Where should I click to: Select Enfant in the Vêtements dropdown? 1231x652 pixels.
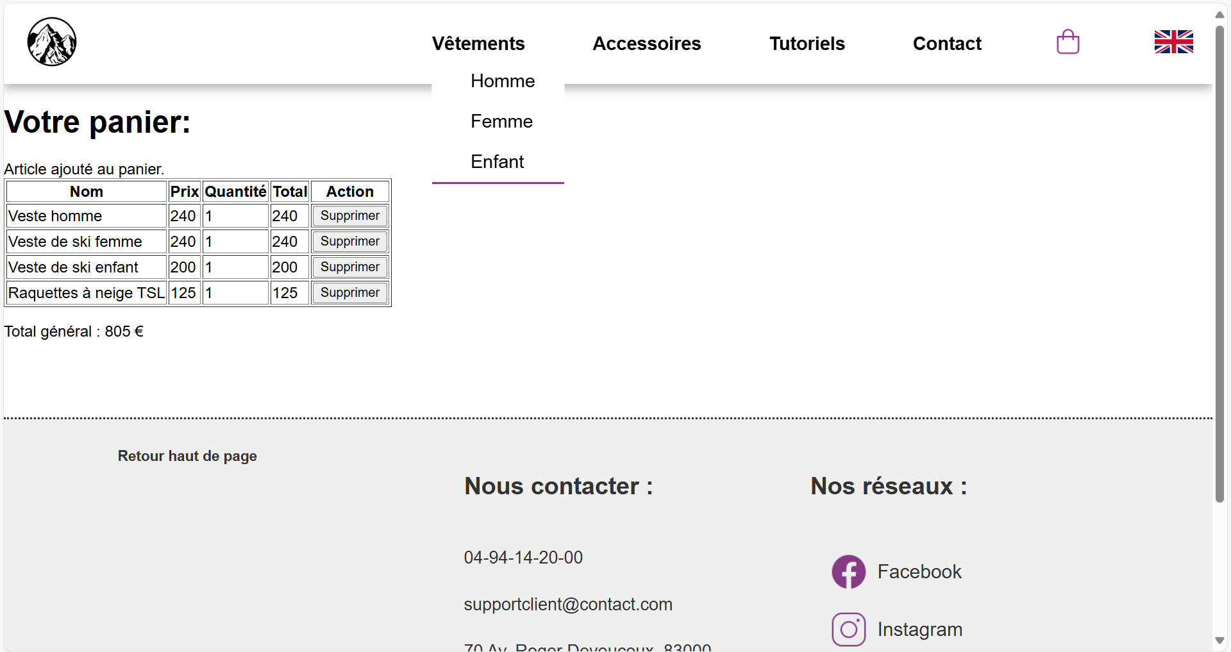click(x=497, y=162)
